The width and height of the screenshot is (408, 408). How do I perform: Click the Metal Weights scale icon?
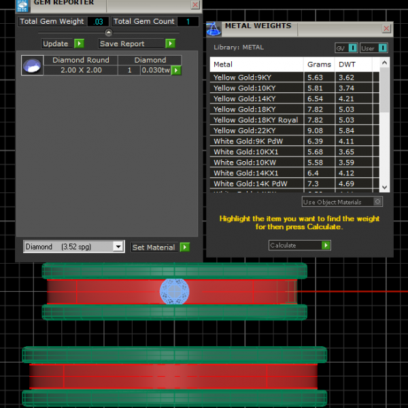coord(214,29)
